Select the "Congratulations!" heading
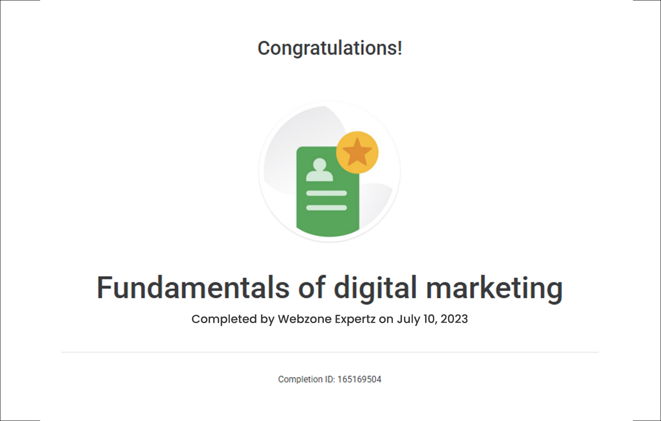The width and height of the screenshot is (661, 421). point(330,48)
